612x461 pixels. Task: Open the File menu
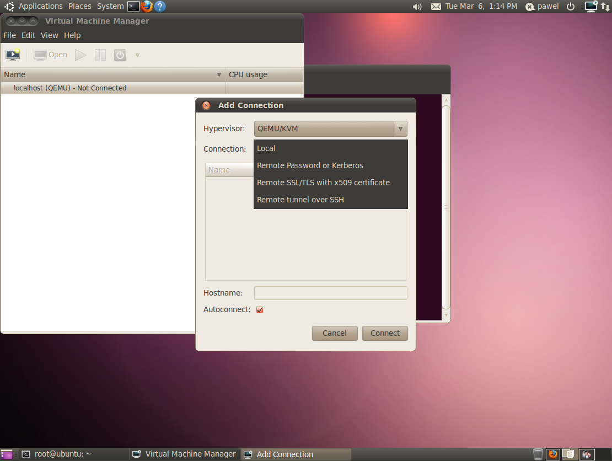[10, 35]
